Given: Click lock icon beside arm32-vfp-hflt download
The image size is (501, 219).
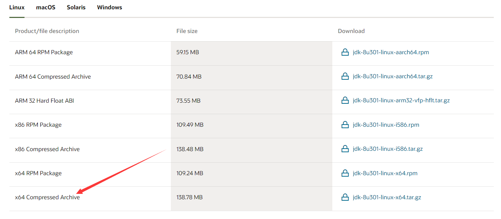Looking at the screenshot, I should click(345, 100).
